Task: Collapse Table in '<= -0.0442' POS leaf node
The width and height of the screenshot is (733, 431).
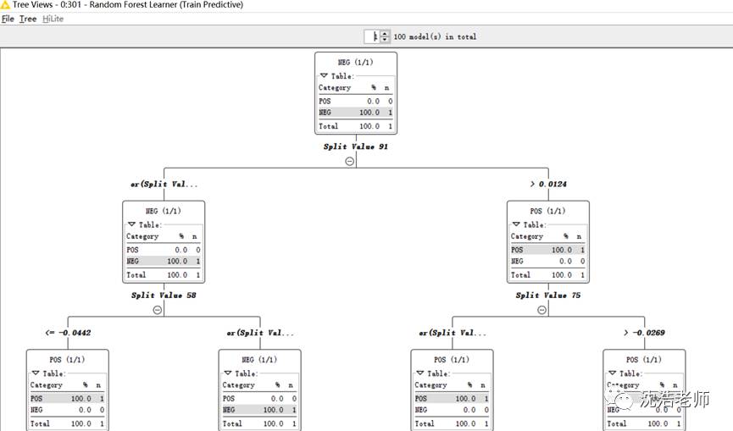Action: [36, 373]
